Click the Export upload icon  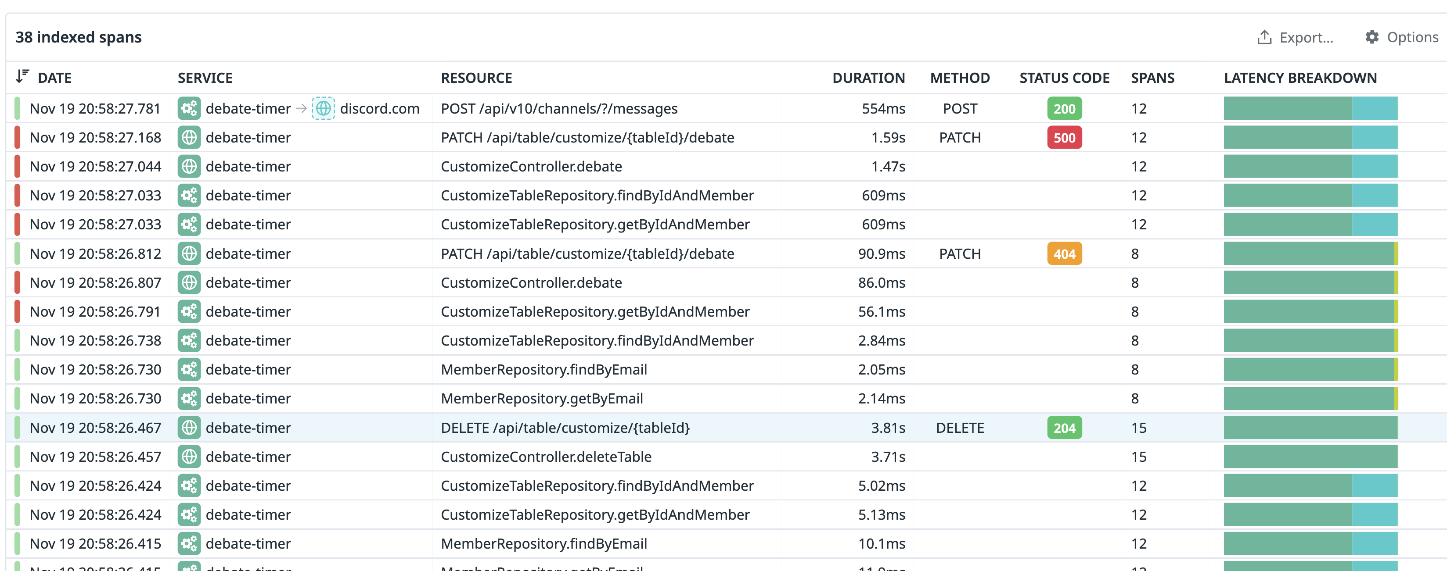coord(1264,37)
